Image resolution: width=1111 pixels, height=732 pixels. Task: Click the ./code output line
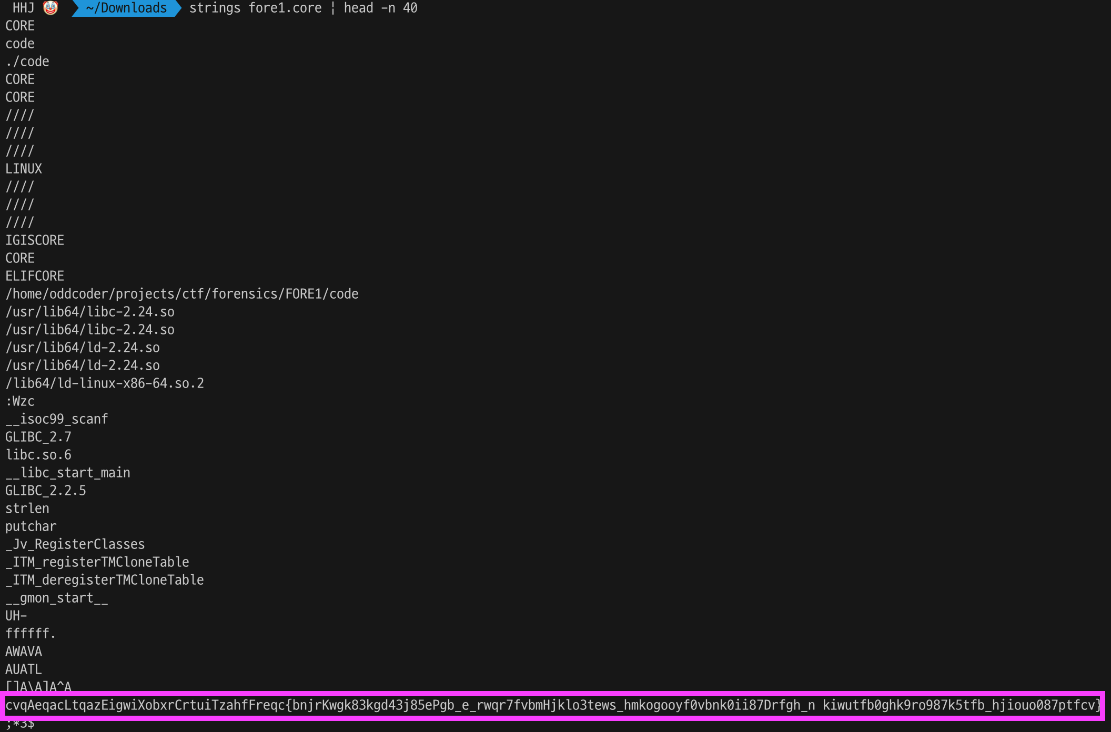(x=27, y=62)
